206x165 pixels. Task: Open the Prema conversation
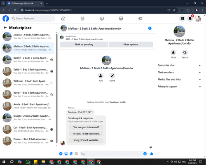tap(28, 141)
